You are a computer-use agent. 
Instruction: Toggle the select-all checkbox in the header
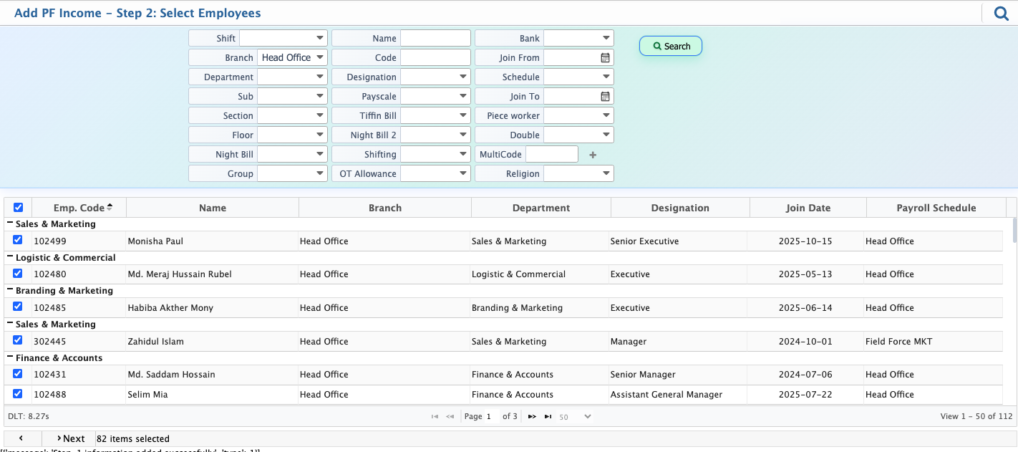point(18,208)
